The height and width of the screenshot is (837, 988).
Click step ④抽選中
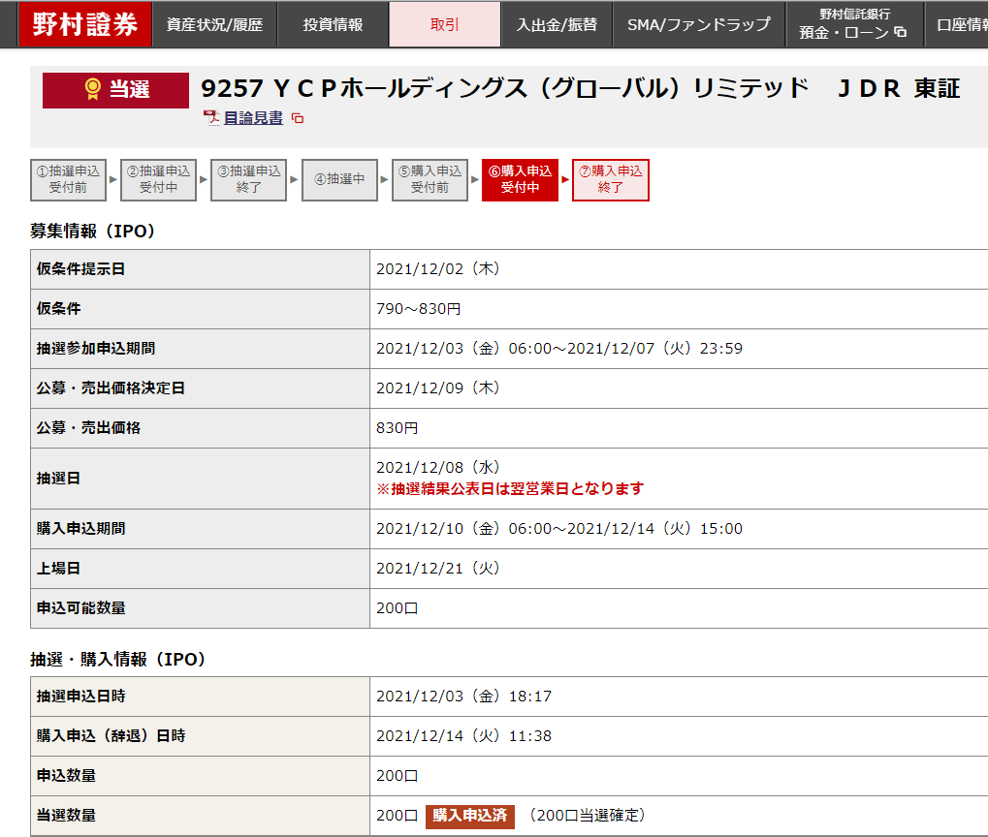[339, 179]
